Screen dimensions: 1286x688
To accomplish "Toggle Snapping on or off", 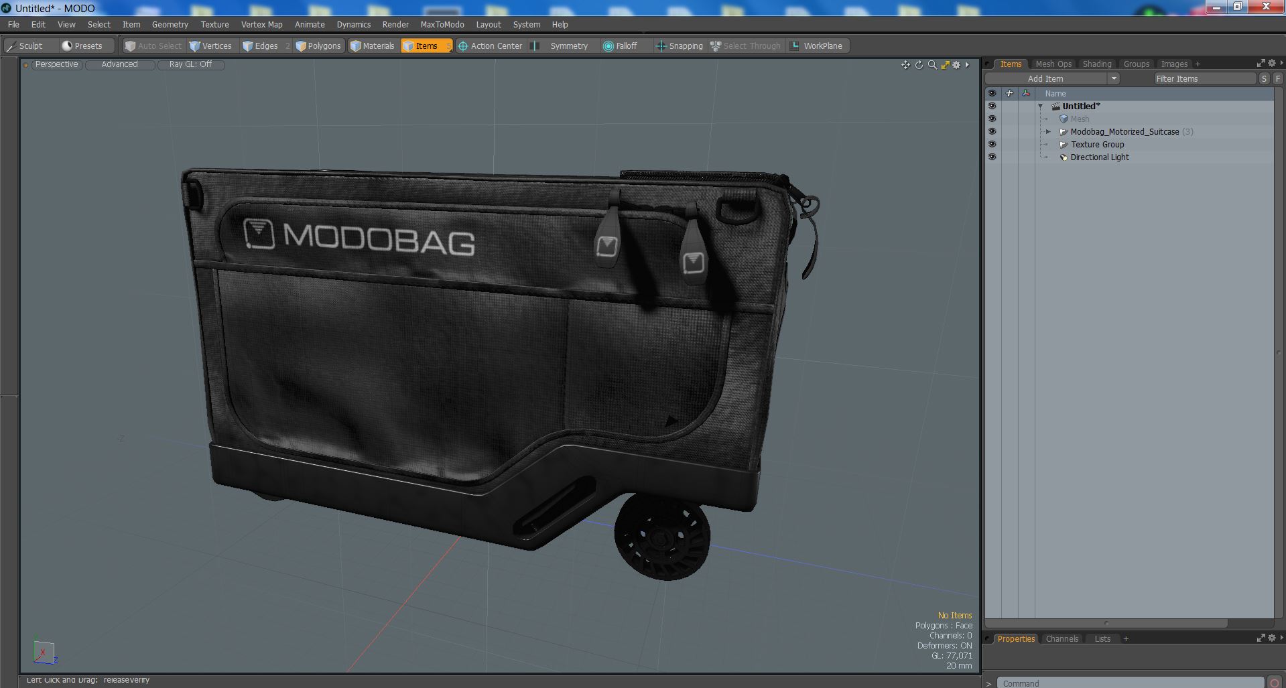I will [679, 46].
